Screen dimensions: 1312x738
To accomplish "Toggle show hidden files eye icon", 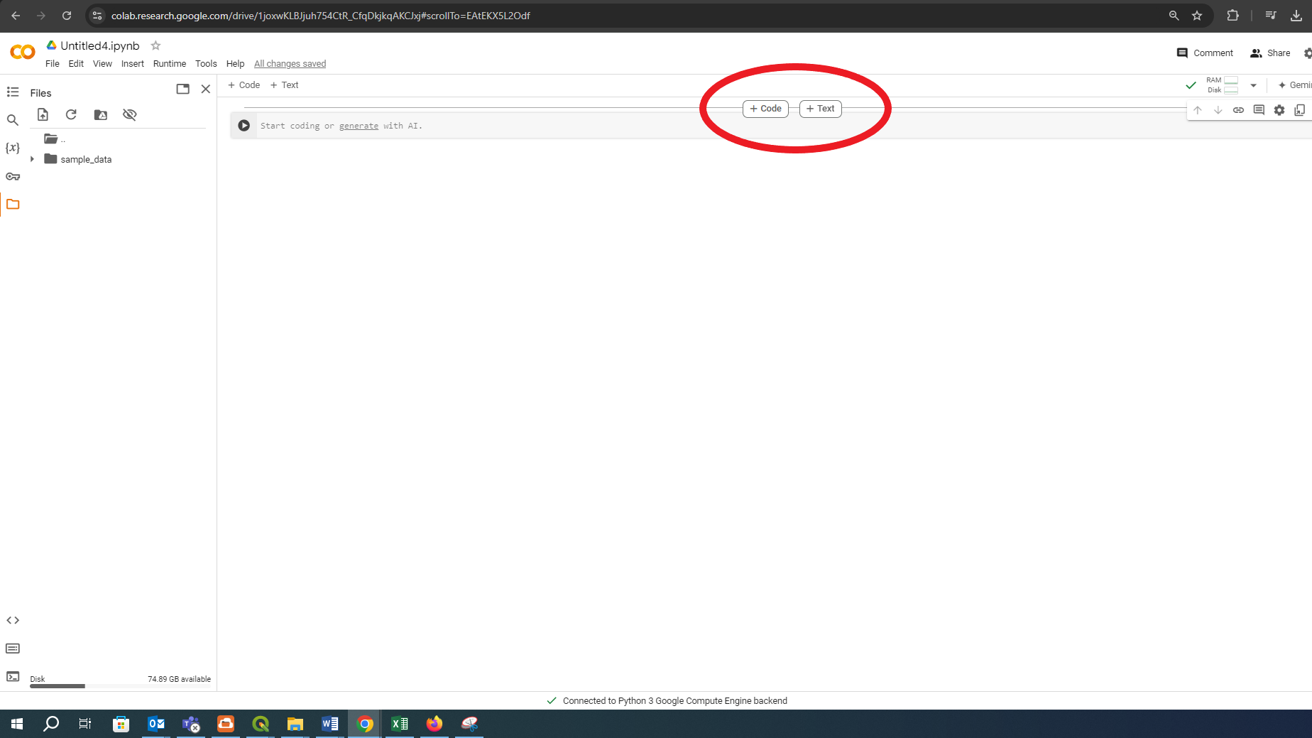I will tap(129, 115).
